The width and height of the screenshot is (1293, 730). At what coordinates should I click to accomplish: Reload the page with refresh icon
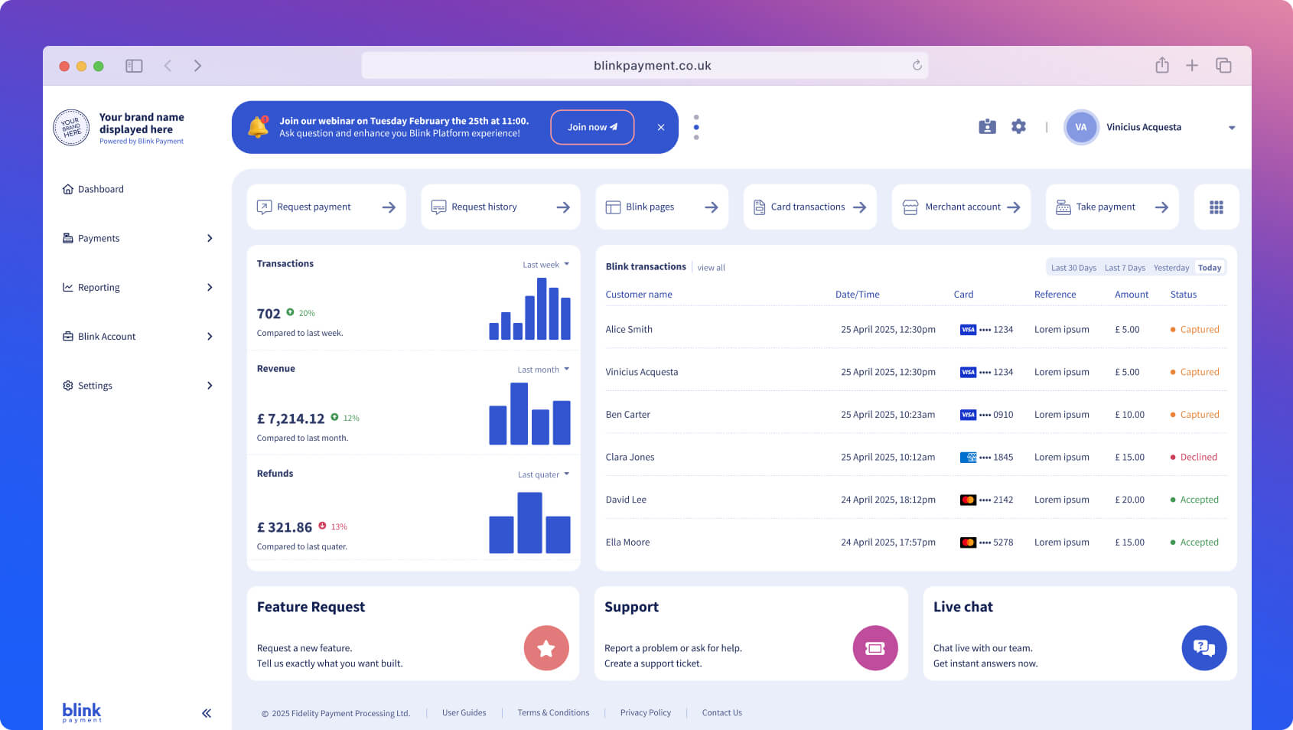click(917, 65)
